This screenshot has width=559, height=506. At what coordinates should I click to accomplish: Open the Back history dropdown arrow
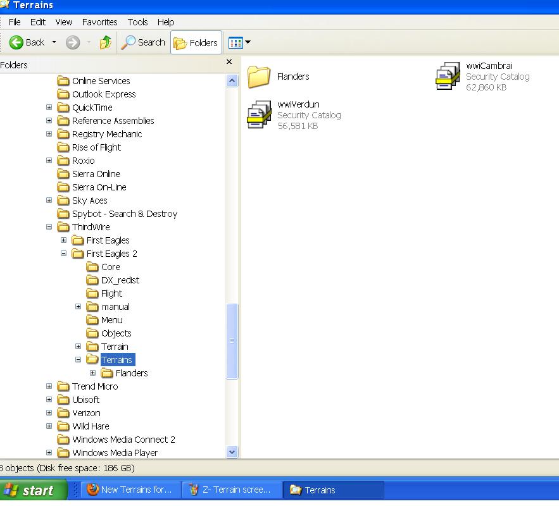pos(54,42)
